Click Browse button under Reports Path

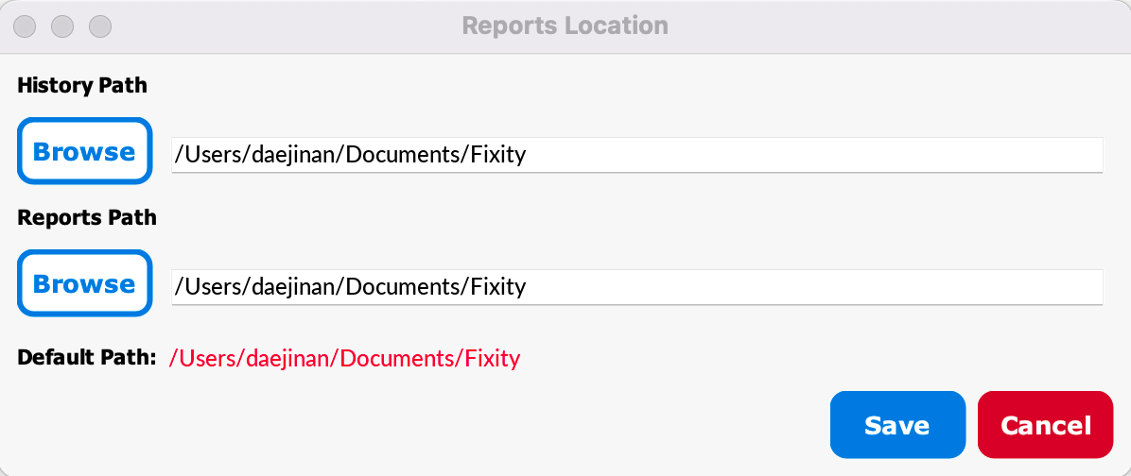point(84,283)
